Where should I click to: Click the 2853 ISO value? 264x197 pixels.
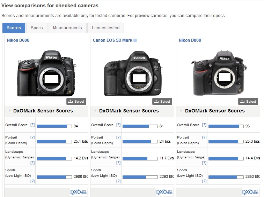tap(252, 177)
